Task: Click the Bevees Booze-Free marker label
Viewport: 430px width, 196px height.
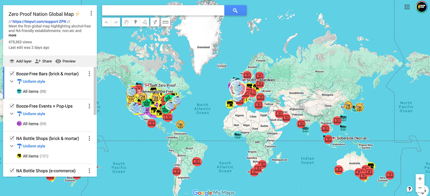Action: [159, 91]
